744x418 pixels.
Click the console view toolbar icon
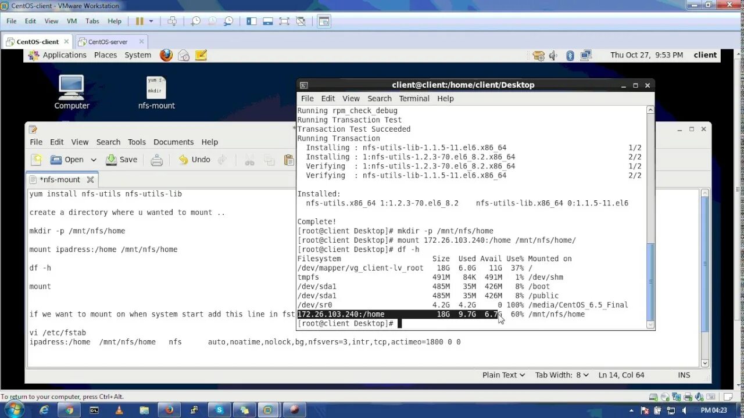[x=324, y=21]
